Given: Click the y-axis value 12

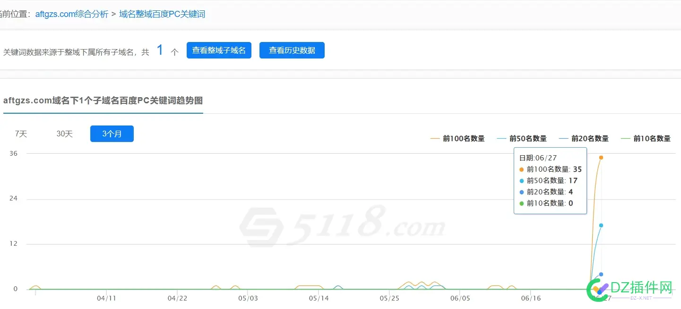Looking at the screenshot, I should pos(13,244).
